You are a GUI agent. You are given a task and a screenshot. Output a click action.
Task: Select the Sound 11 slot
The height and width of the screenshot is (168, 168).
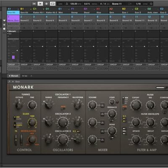[141, 18]
